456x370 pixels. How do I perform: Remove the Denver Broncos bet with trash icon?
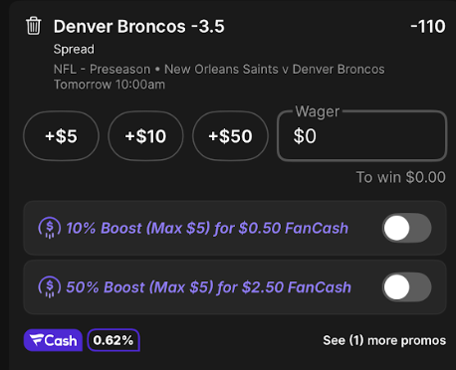(34, 26)
